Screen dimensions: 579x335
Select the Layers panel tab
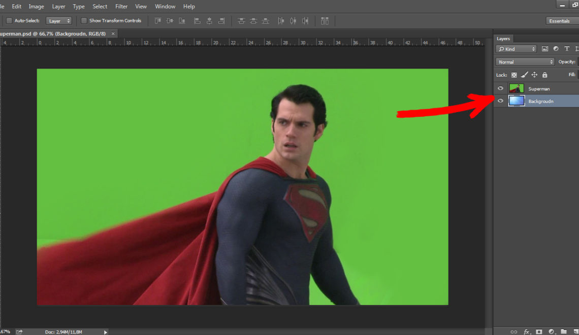tap(503, 39)
